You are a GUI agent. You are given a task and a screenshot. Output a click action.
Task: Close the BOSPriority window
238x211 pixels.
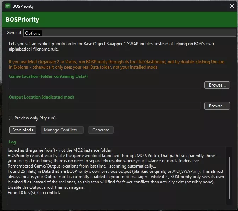tap(232, 6)
